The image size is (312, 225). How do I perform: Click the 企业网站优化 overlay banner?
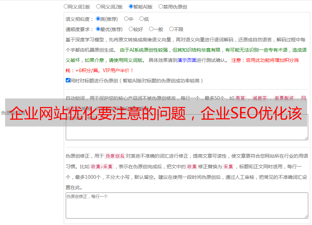(156, 112)
